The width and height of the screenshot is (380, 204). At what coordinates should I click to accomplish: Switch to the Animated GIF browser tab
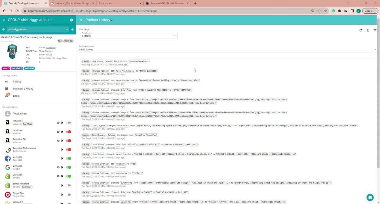[167, 3]
